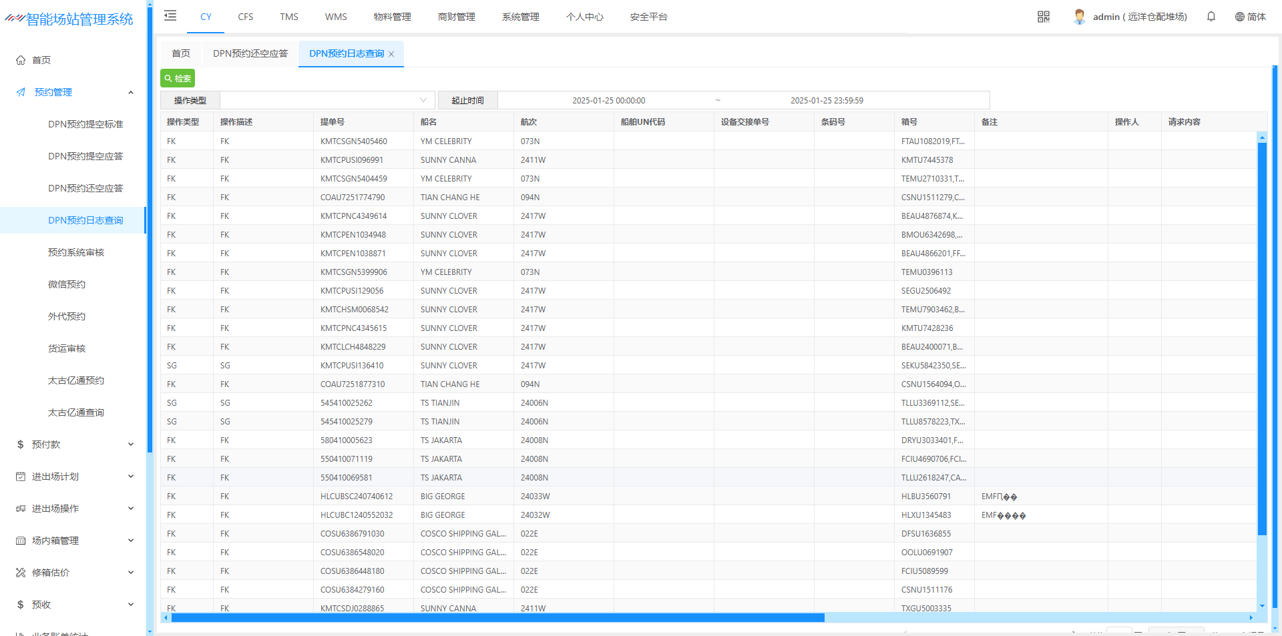The image size is (1282, 636).
Task: Click the start time date field
Action: click(x=608, y=100)
